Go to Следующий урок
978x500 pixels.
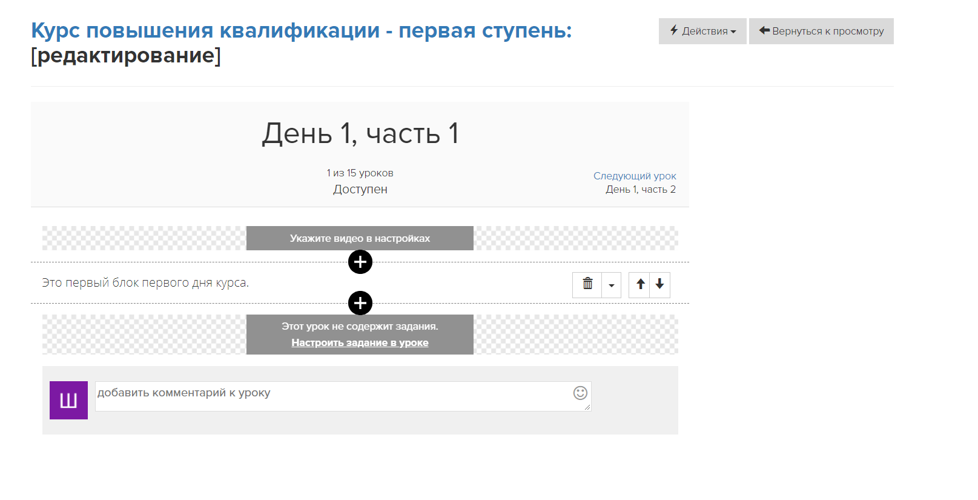pos(635,176)
